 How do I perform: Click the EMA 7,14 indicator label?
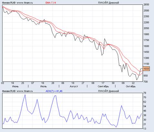pos(50,3)
